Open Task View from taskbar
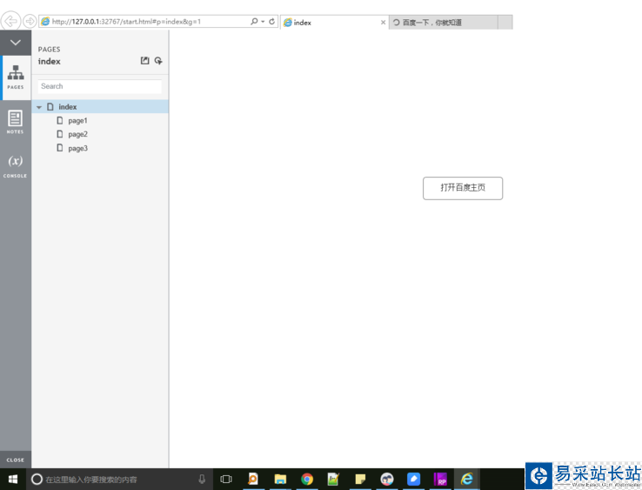642x490 pixels. coord(226,479)
